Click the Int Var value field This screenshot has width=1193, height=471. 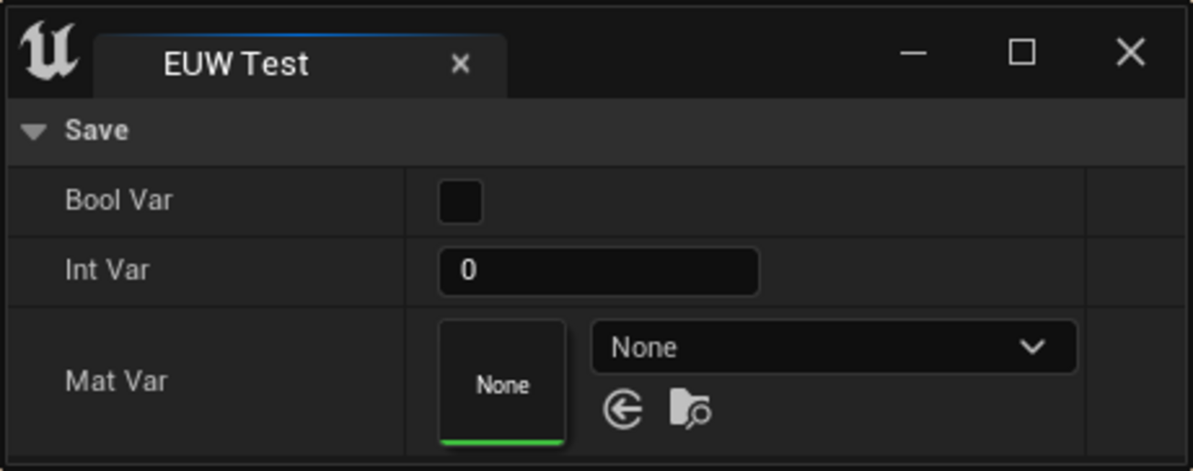point(598,271)
